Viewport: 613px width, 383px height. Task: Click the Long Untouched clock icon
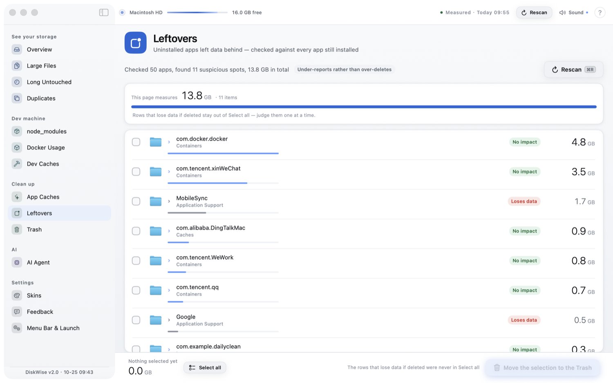[17, 82]
